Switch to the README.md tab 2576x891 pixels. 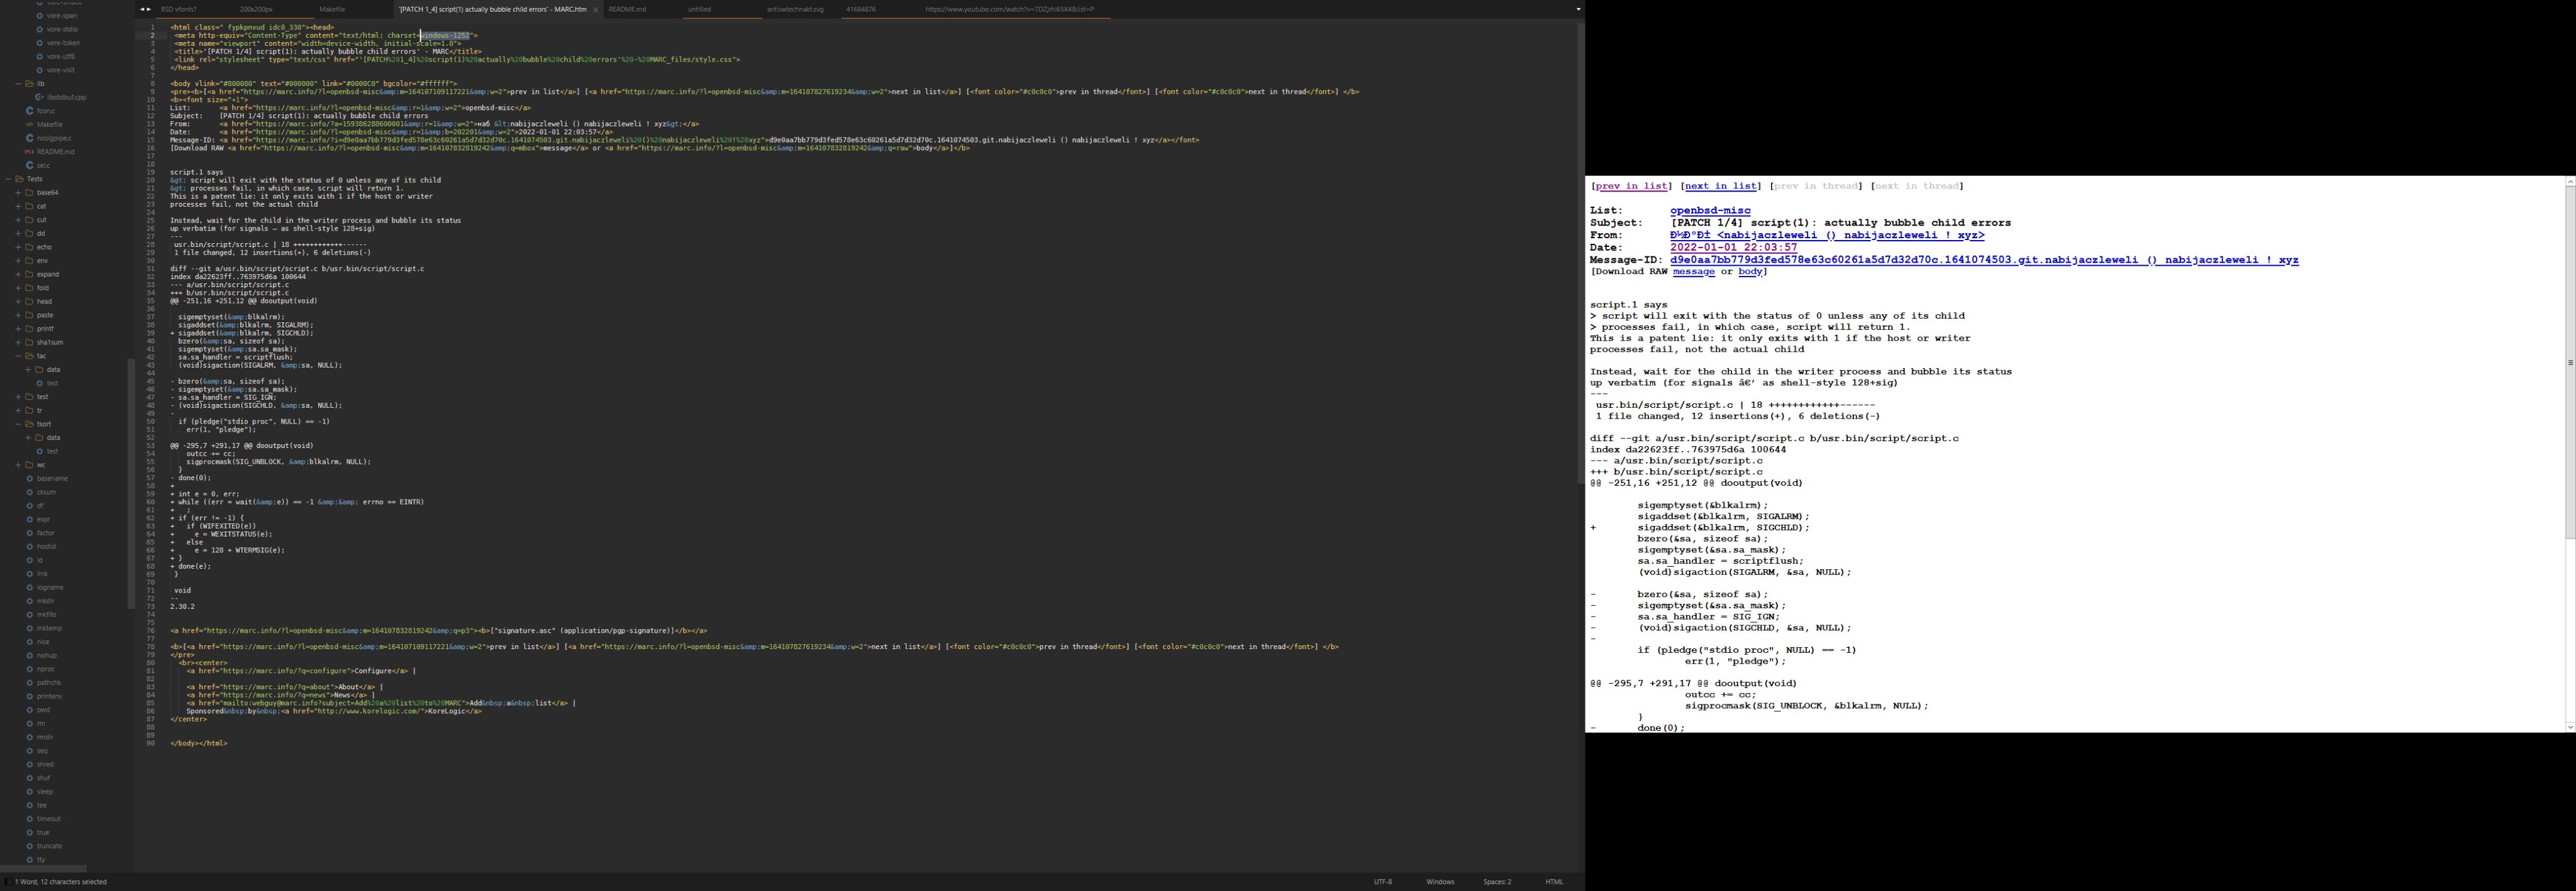pos(627,9)
